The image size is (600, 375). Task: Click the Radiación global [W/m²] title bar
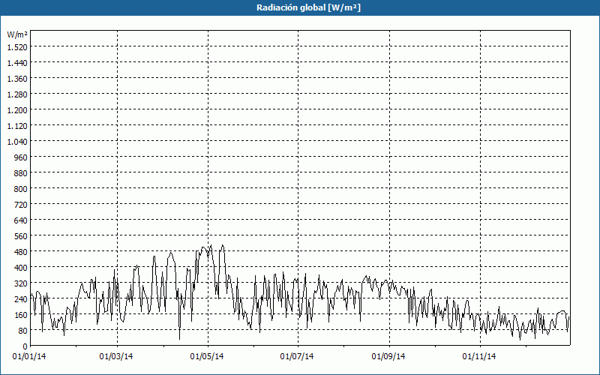point(300,7)
